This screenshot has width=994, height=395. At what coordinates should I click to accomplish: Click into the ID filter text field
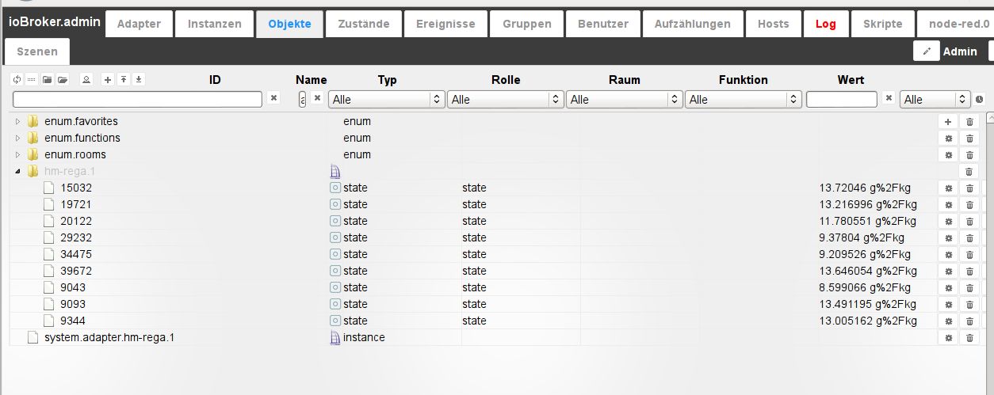point(137,100)
